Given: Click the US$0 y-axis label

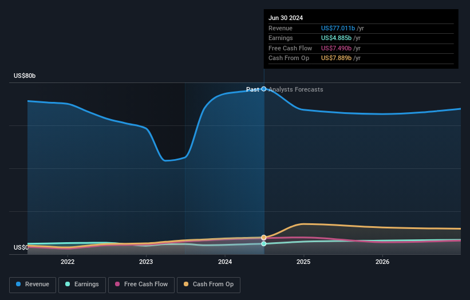Looking at the screenshot, I should [21, 247].
